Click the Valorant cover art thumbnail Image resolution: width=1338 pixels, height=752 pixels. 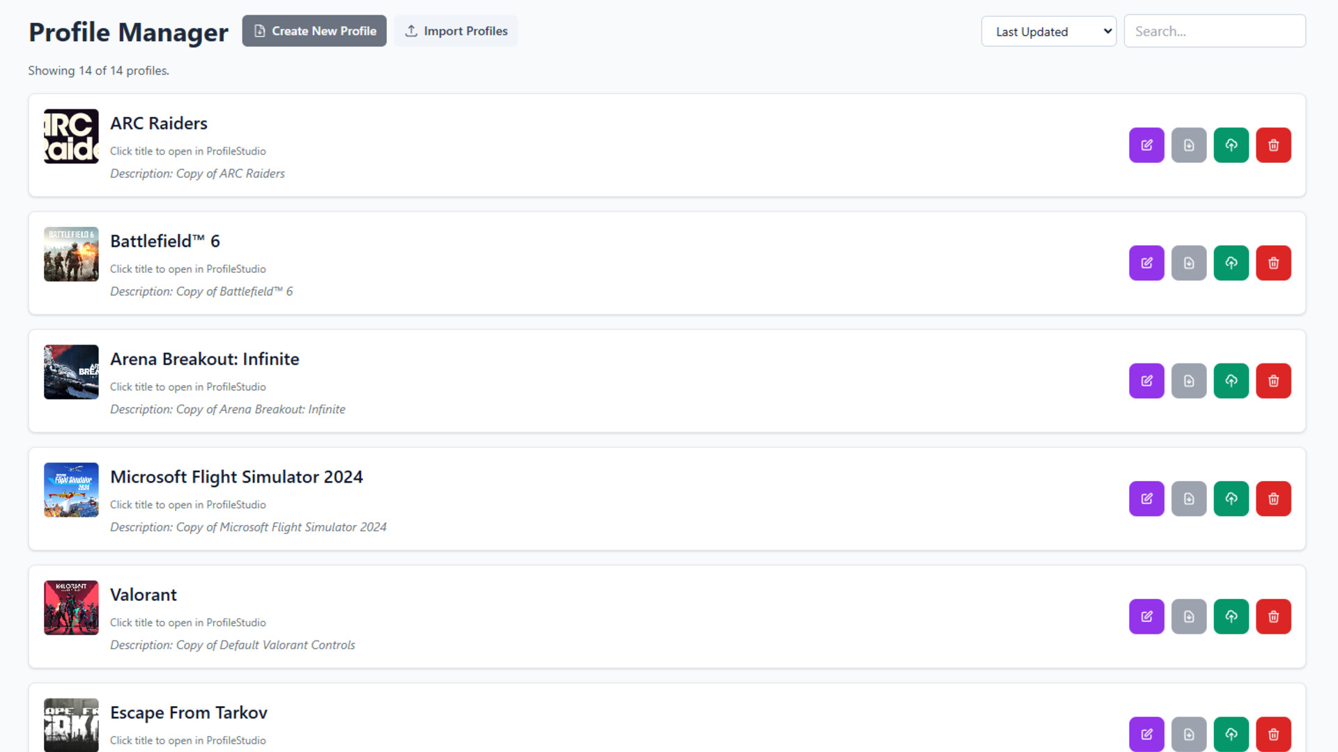tap(70, 607)
